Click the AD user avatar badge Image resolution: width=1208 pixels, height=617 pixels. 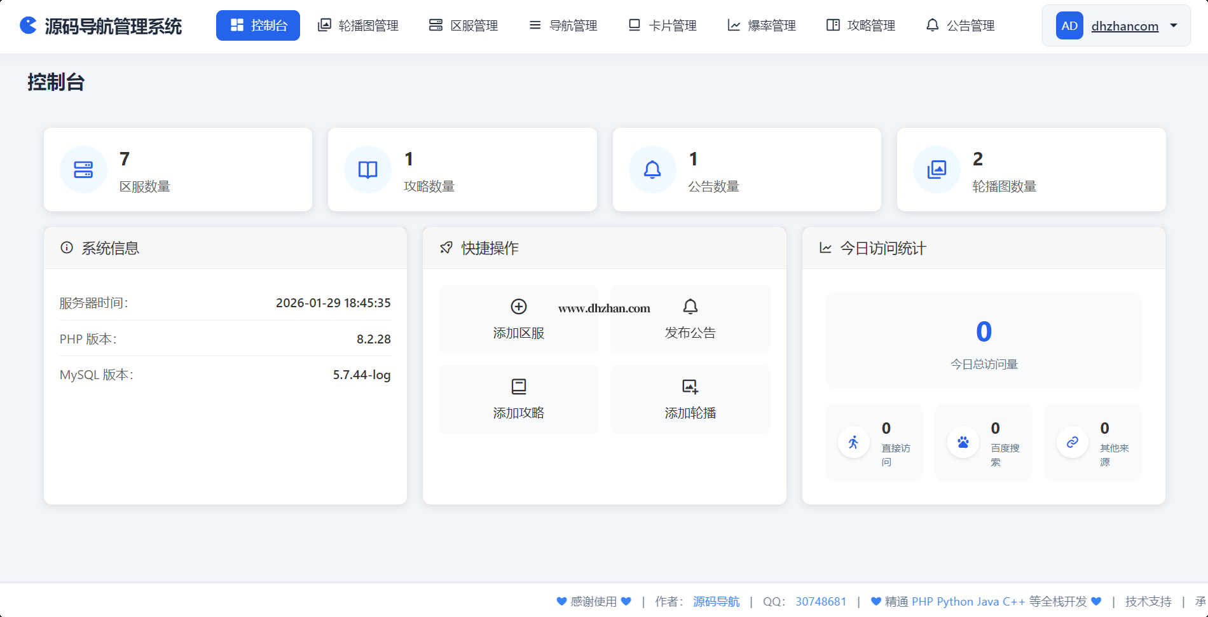[1069, 26]
